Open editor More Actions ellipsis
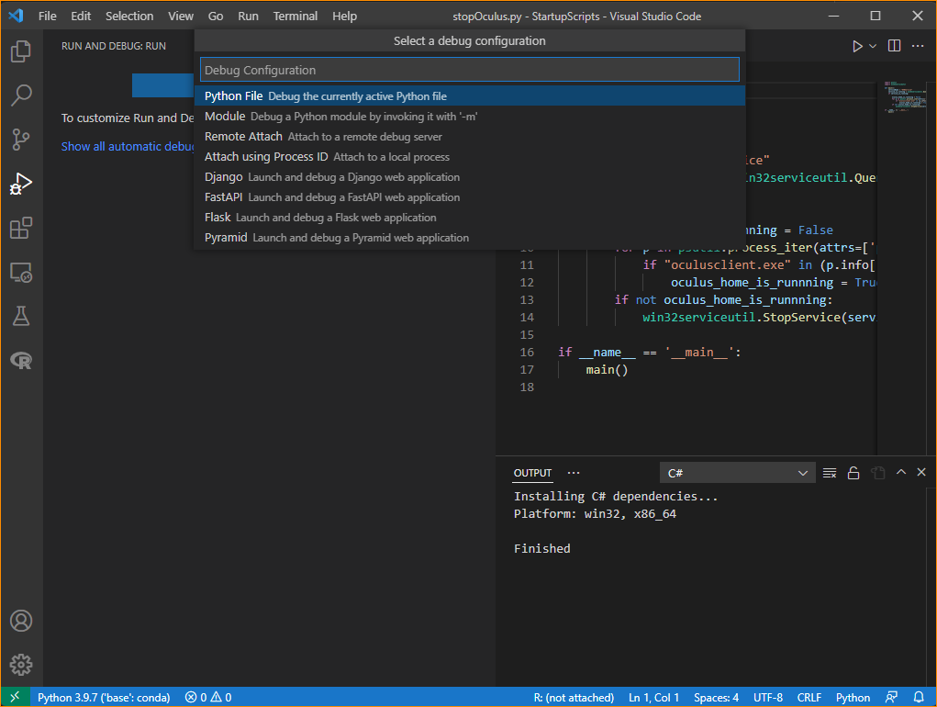The width and height of the screenshot is (937, 707). tap(918, 46)
